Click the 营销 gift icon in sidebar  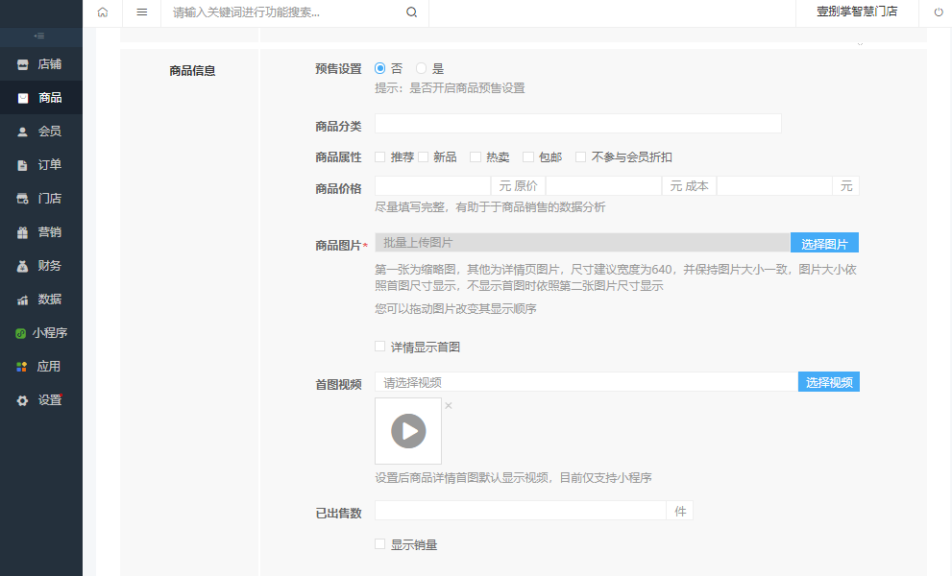coord(22,232)
